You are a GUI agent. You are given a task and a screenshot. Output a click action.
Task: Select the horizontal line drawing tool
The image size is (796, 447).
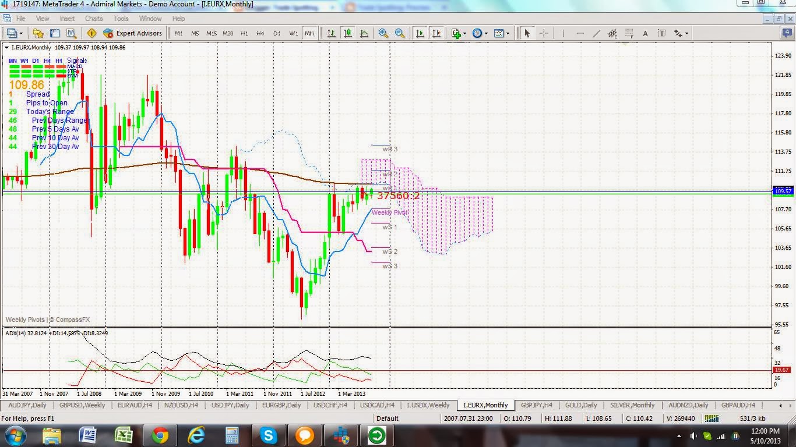[x=580, y=33]
